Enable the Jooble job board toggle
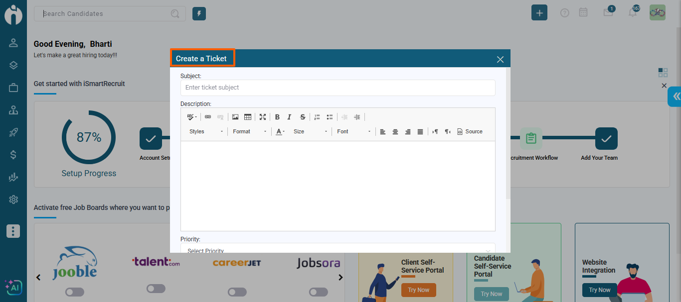Image resolution: width=681 pixels, height=302 pixels. [74, 292]
